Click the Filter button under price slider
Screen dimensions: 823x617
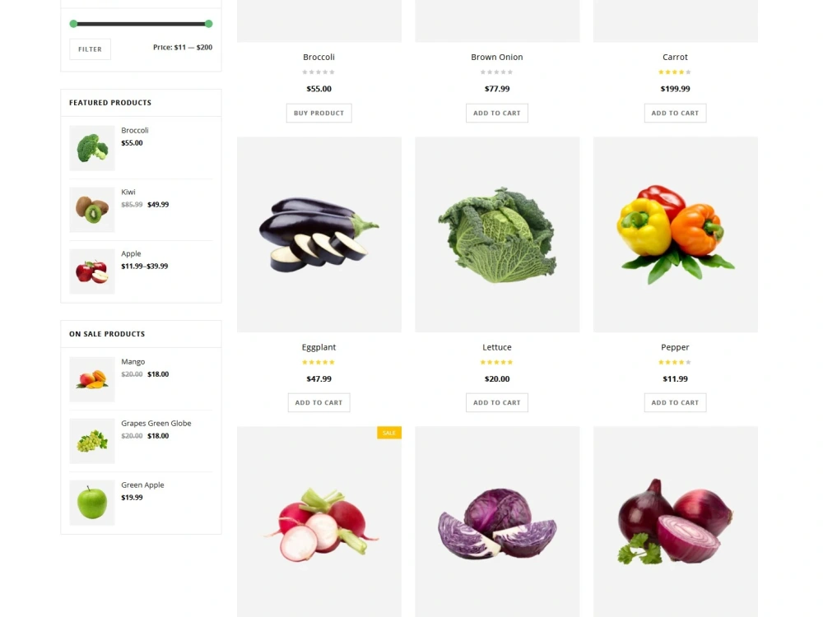(91, 49)
